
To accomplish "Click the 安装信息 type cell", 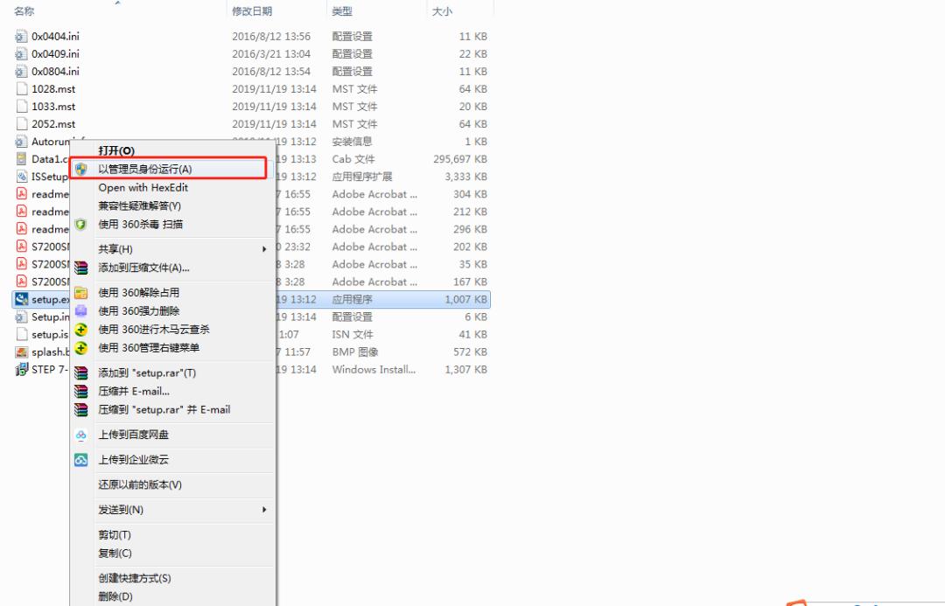I will (352, 142).
